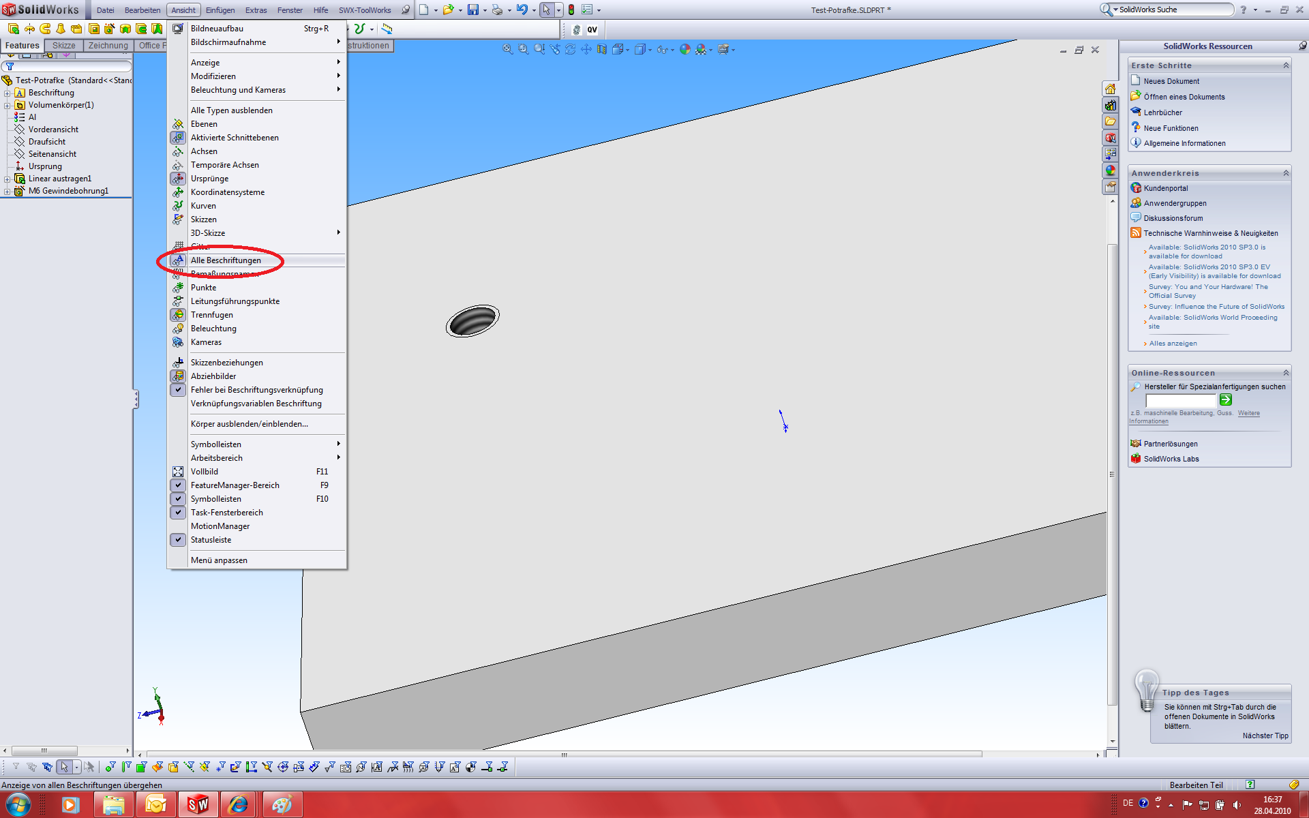Click Lehrbücher link
Screen dimensions: 1309x818
[1163, 112]
